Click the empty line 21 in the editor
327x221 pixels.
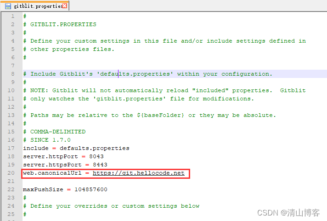coord(138,181)
